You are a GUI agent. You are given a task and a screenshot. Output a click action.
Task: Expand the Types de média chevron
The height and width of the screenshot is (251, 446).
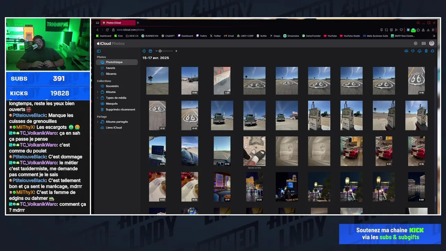click(98, 98)
